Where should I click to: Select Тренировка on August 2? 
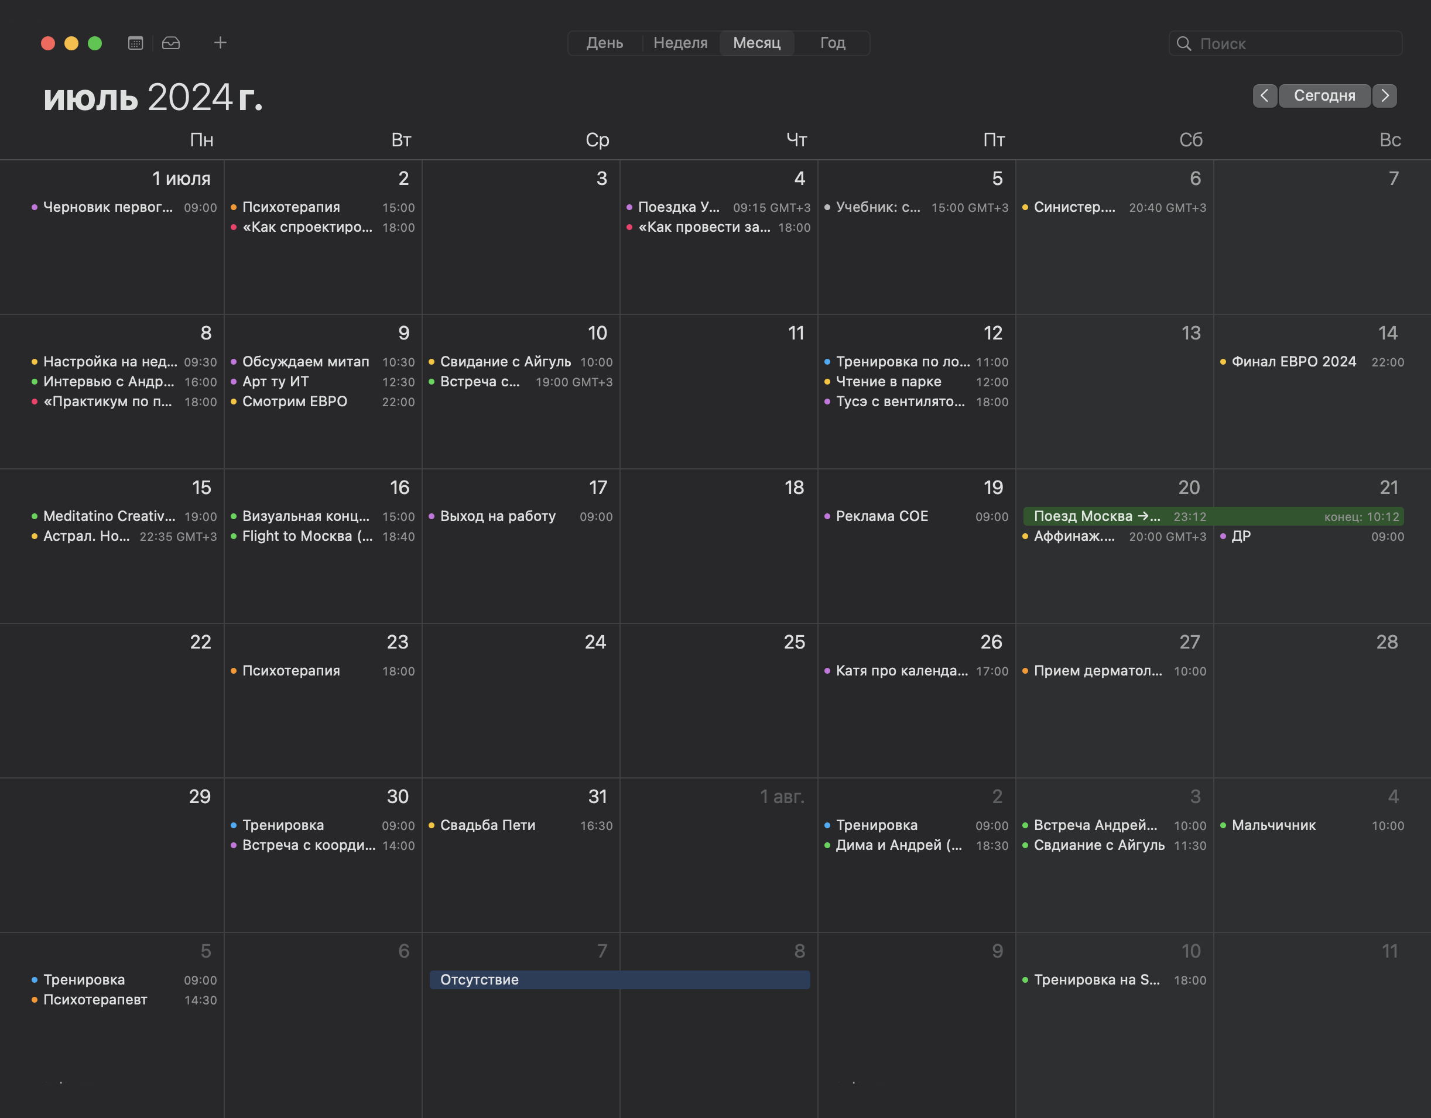(916, 825)
